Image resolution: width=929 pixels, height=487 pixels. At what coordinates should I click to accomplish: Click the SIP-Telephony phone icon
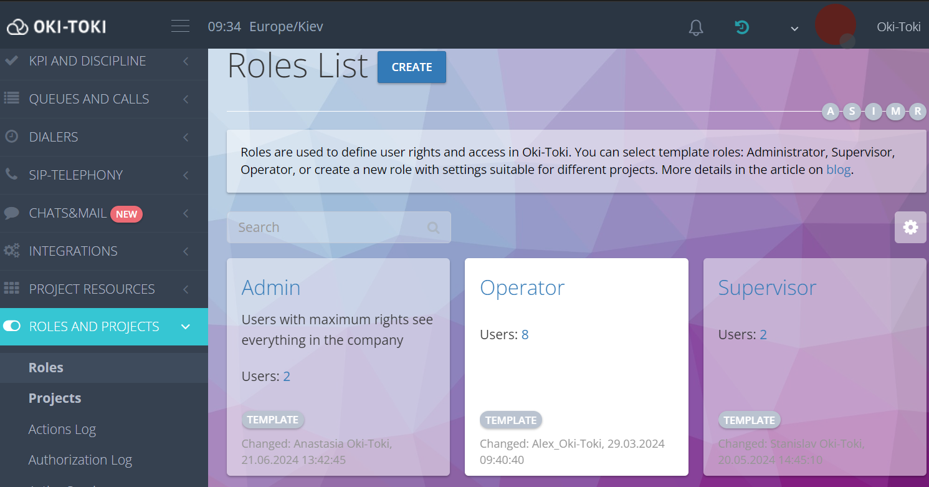(x=11, y=175)
